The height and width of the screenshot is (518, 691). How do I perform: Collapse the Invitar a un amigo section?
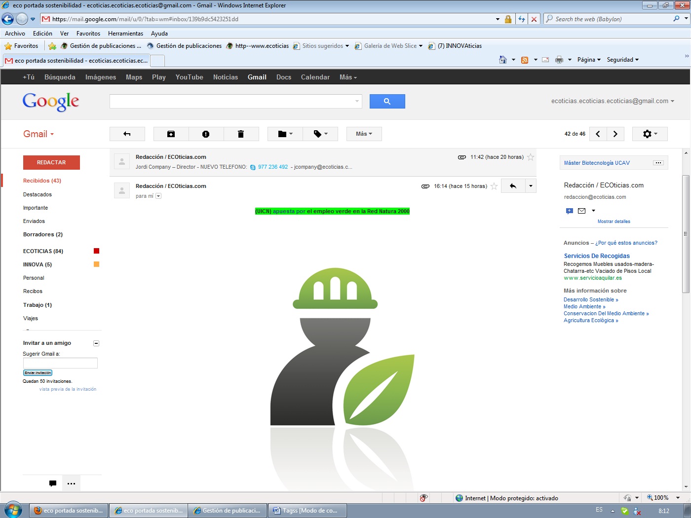96,343
